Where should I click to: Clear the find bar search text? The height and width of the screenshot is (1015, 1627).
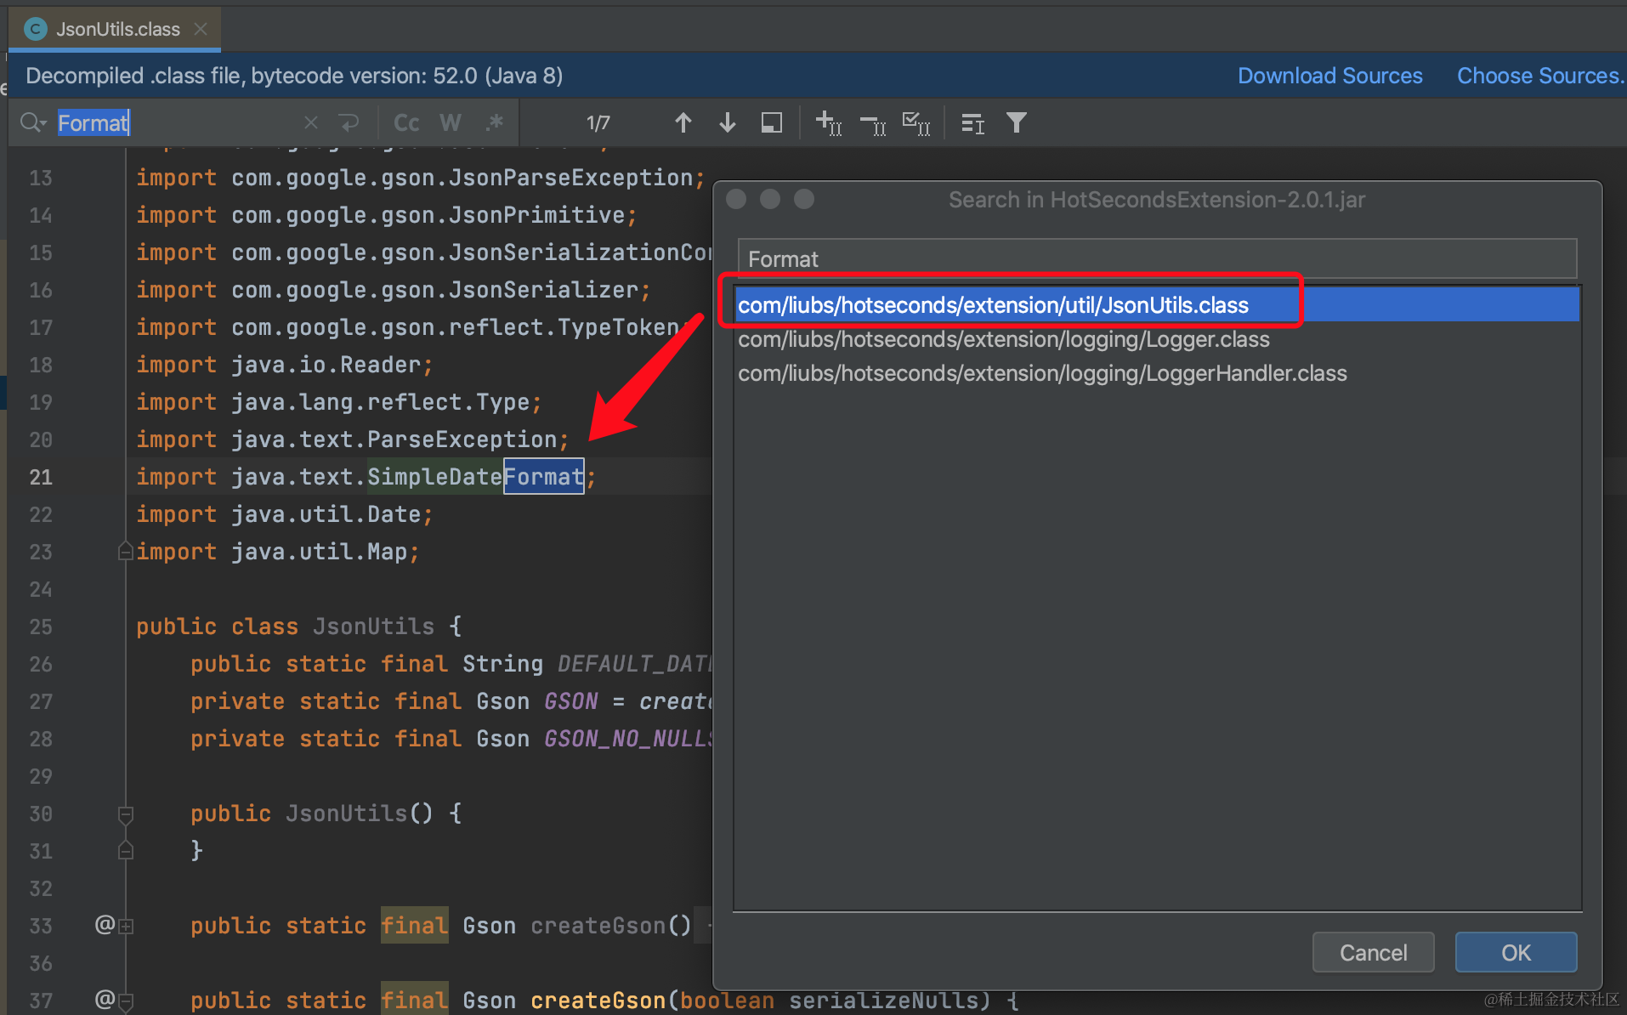(311, 122)
